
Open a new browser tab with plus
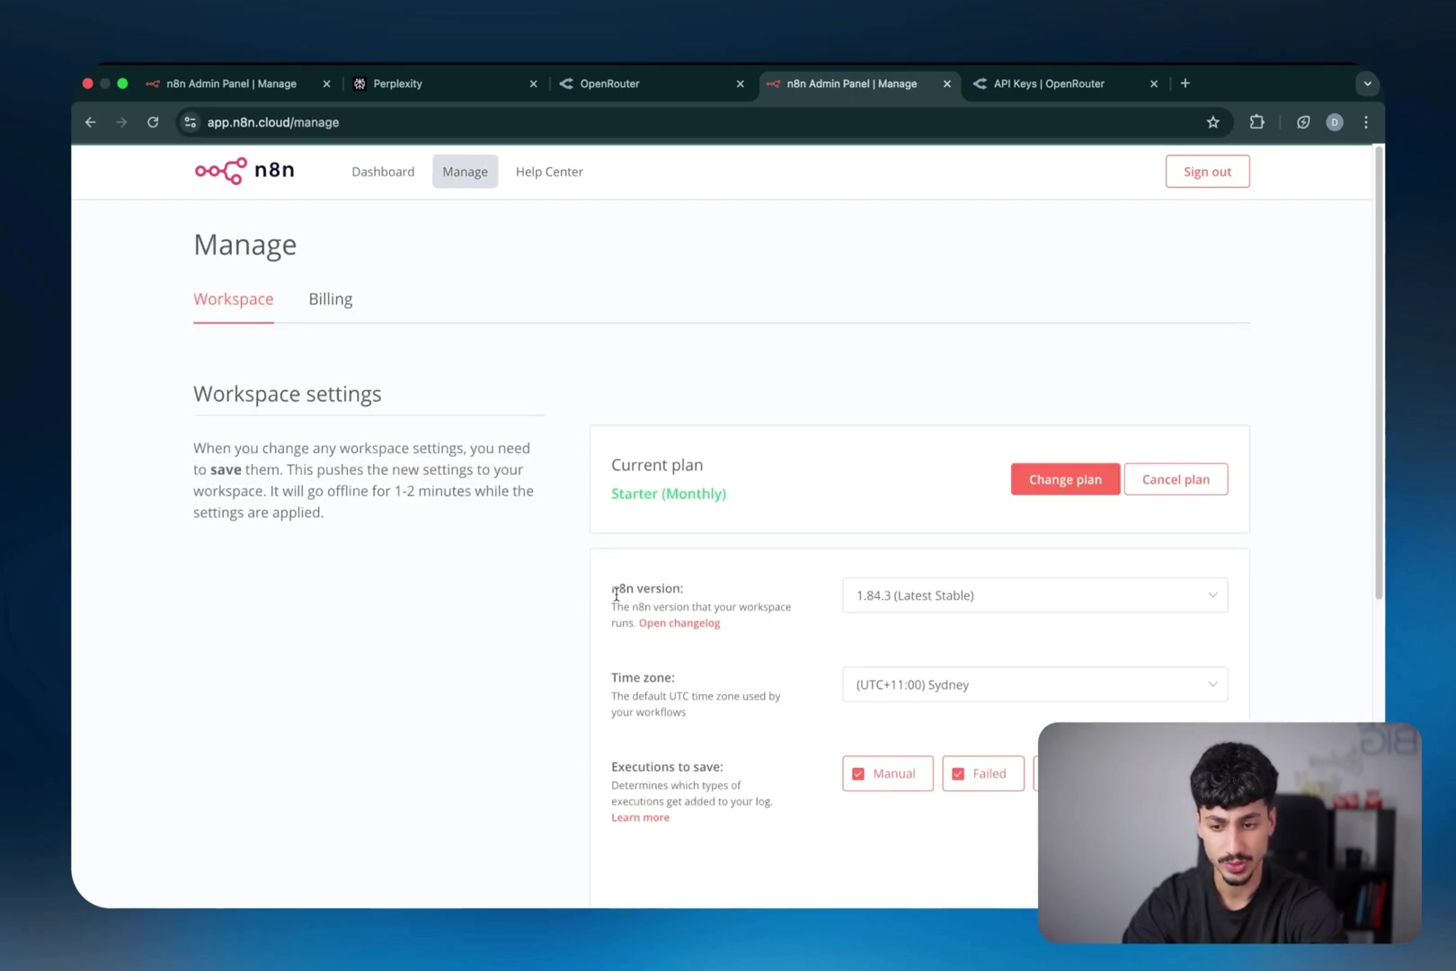1185,84
